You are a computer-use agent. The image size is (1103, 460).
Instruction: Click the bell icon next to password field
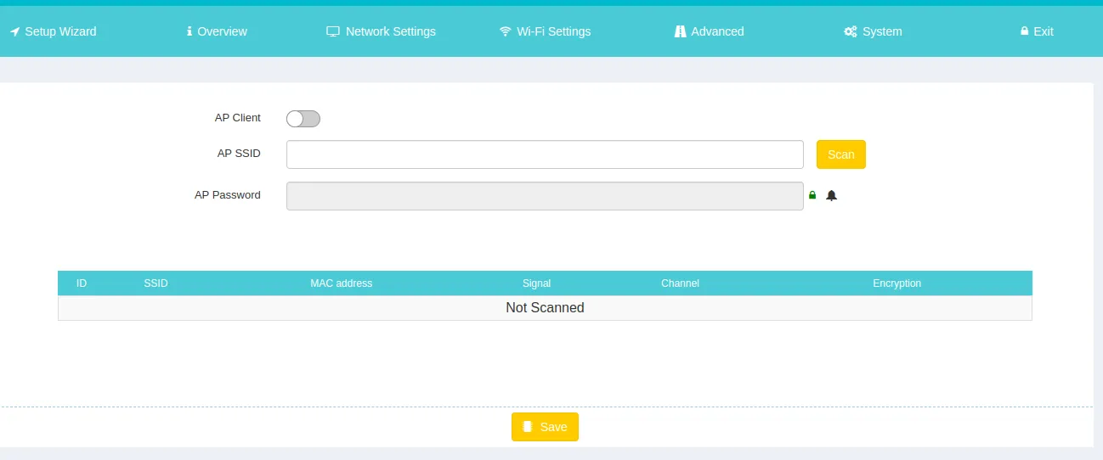[831, 195]
